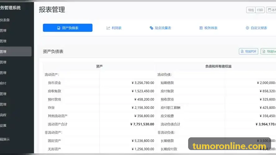Select the 无形资产 row label
The image size is (276, 155).
[54, 149]
